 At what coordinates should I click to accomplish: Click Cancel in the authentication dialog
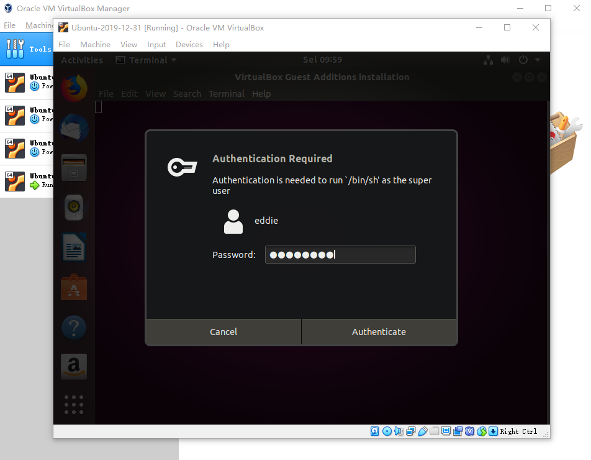[223, 332]
